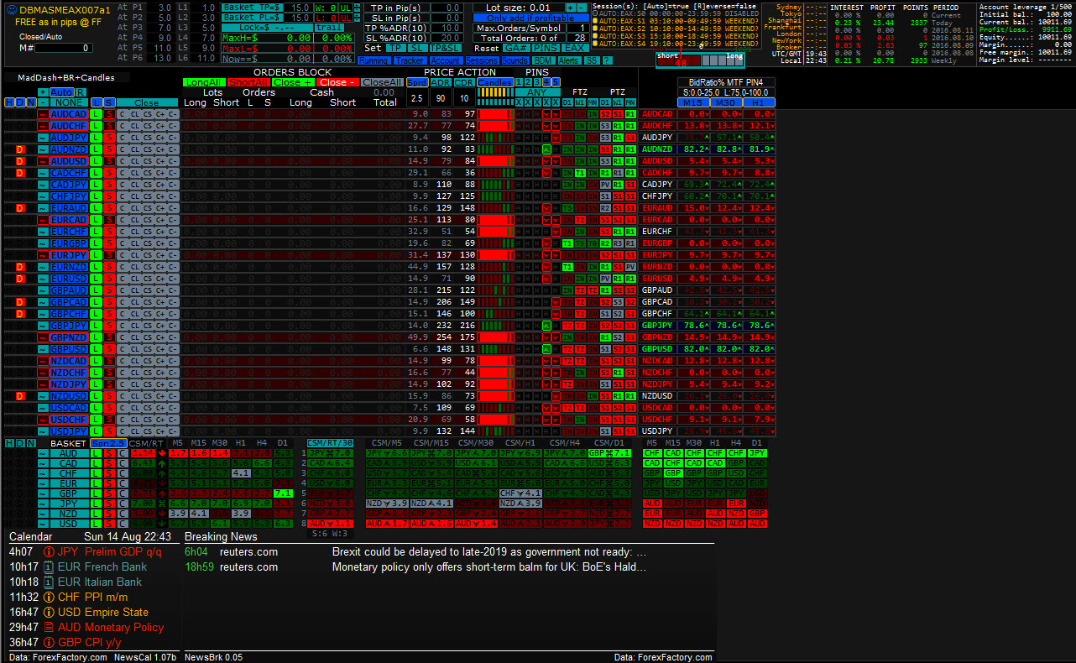
Task: Click the candles bar in AUDCAD row
Action: tap(495, 113)
